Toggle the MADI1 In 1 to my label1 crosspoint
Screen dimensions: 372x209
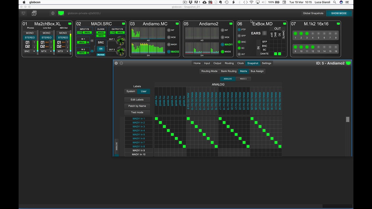pos(156,119)
